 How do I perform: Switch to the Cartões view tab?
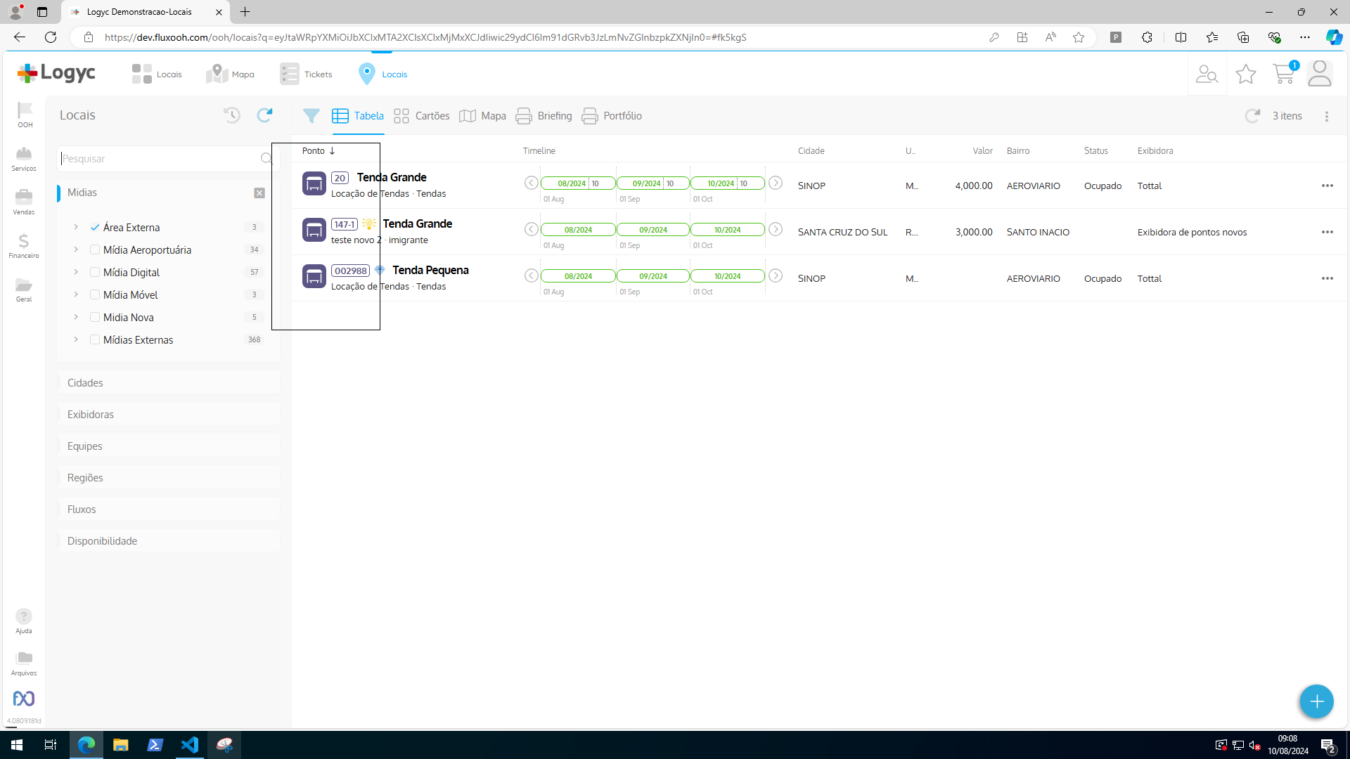point(422,116)
